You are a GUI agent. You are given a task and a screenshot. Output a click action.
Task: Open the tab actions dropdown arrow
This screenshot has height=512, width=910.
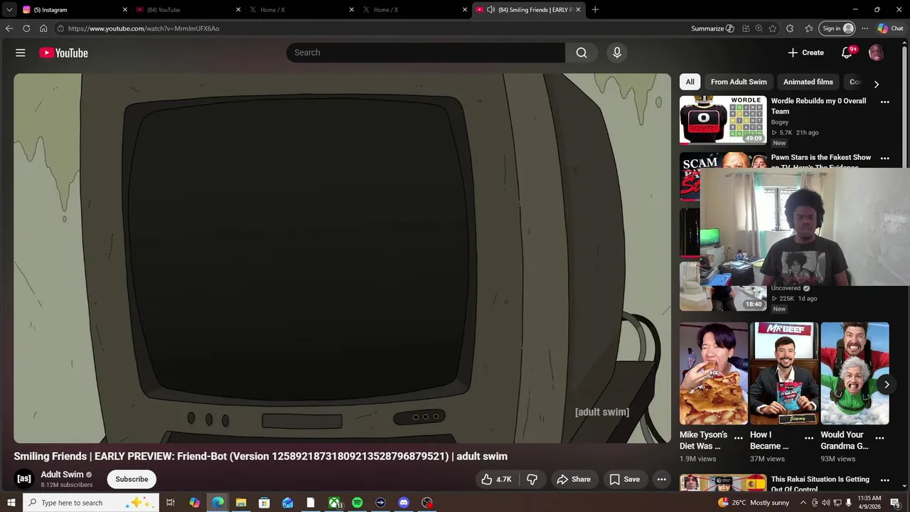pos(9,10)
